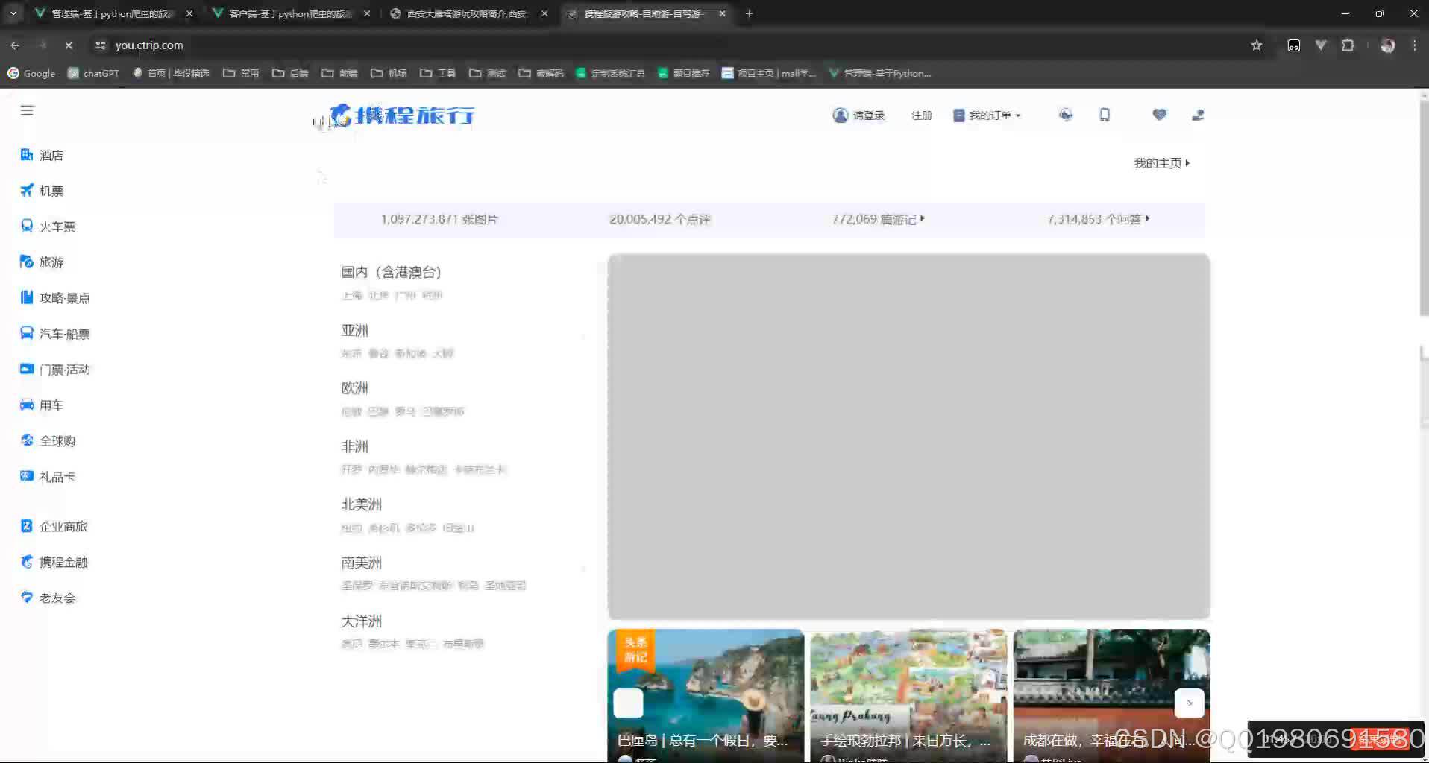Expand 篇游记 travel notes arrow

(923, 218)
